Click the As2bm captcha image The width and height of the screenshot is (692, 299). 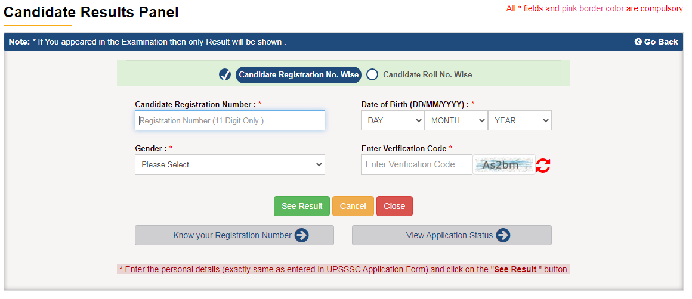503,165
